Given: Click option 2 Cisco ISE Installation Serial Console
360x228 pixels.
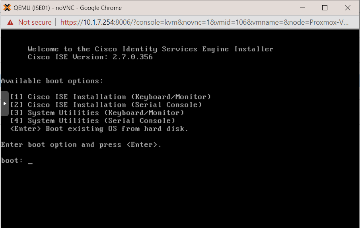Looking at the screenshot, I should [x=106, y=105].
